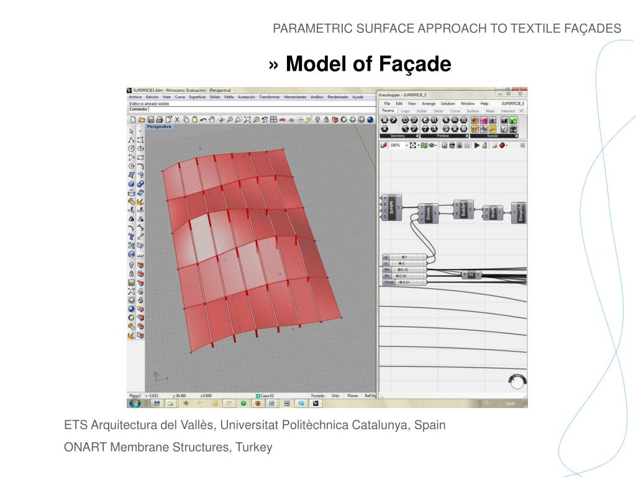Click the blue Render sphere icon
Screen dimensions: 636x477
pos(370,120)
